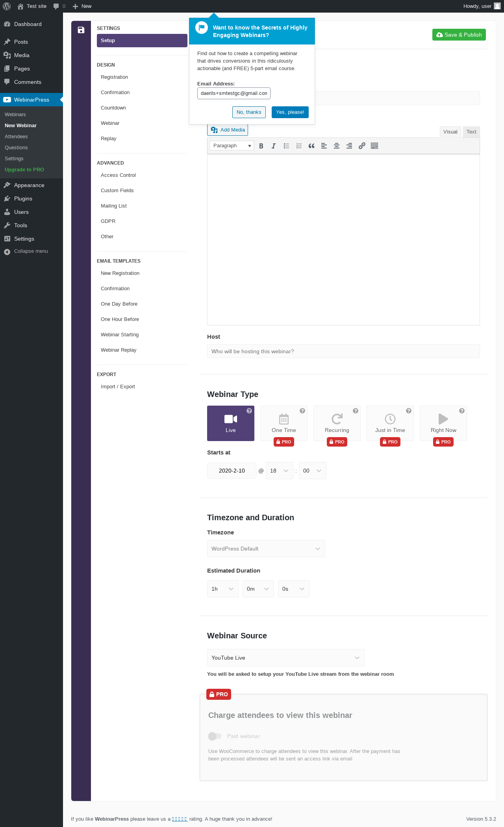Decline the email course with No, thanks

[x=249, y=112]
